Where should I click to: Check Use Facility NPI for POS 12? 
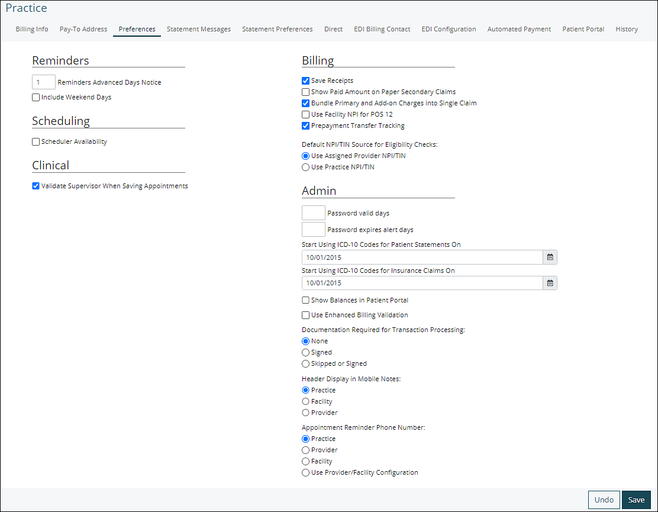(305, 115)
